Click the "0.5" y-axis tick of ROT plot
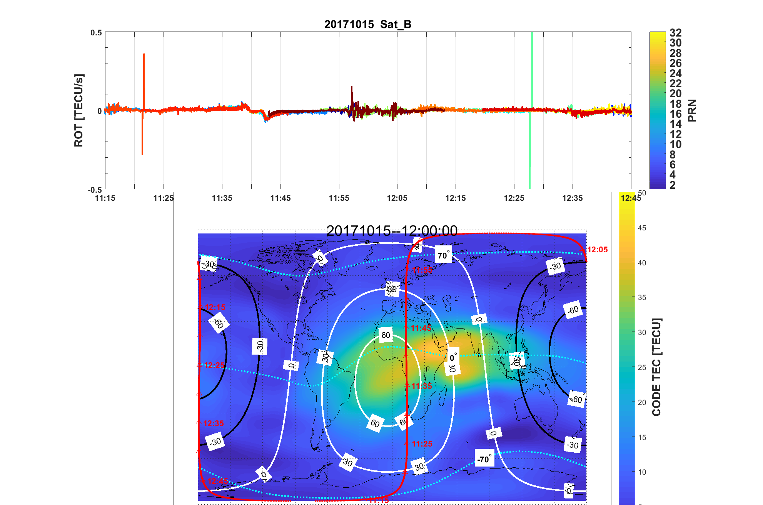This screenshot has width=763, height=505. pyautogui.click(x=96, y=33)
